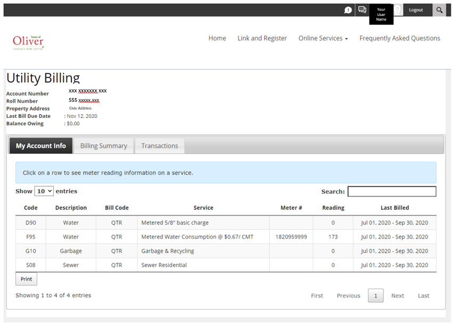Log out using the Logout link

[x=416, y=10]
